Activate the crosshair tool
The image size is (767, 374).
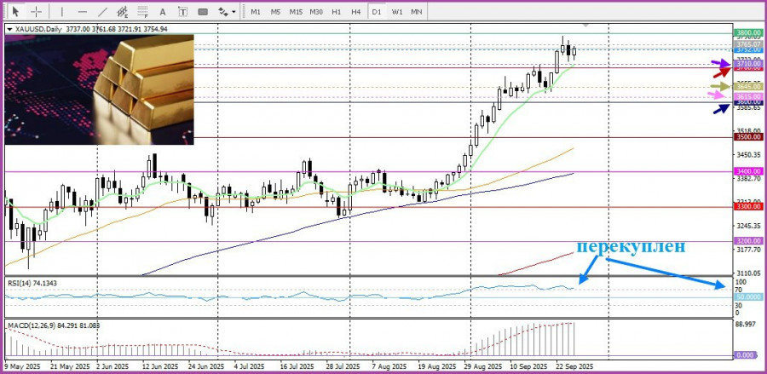pyautogui.click(x=35, y=12)
